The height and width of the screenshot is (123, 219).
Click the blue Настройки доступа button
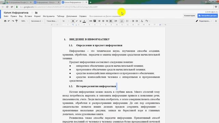[x=208, y=16]
